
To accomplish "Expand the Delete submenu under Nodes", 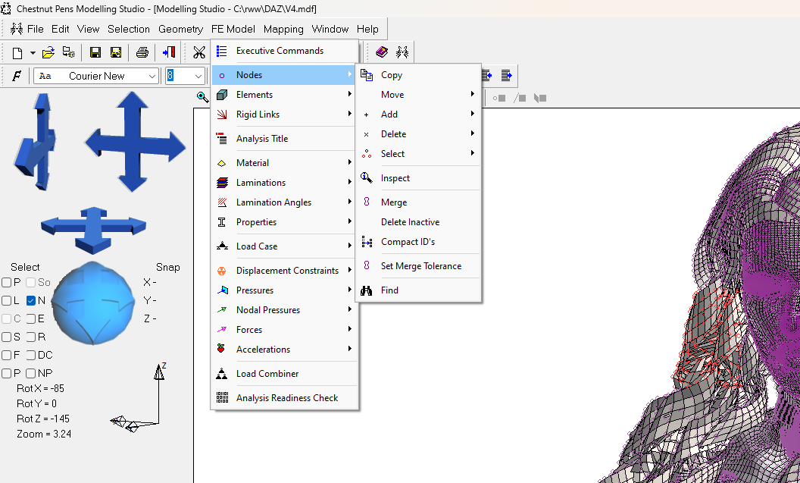I will click(418, 134).
